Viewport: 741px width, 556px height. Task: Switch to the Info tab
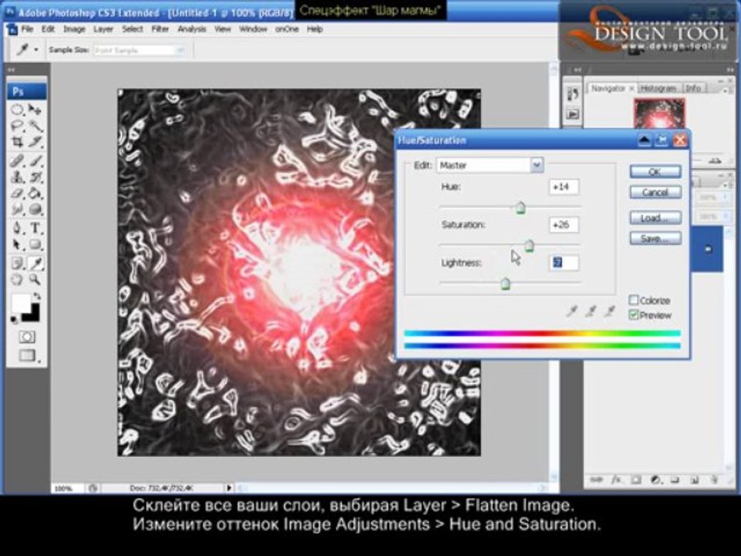693,88
